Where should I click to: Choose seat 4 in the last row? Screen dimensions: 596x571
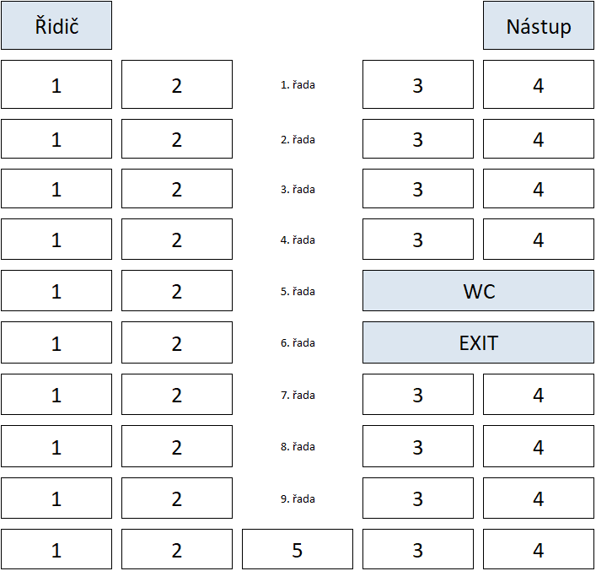point(538,549)
